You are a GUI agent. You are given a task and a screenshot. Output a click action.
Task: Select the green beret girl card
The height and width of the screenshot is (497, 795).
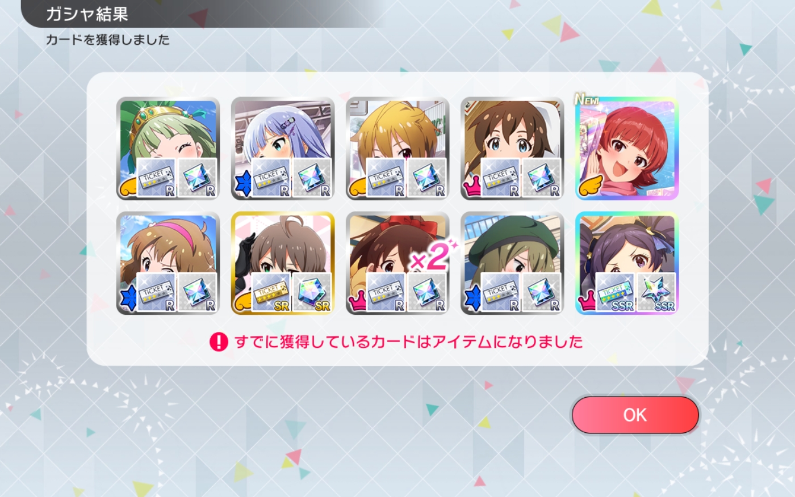point(512,263)
